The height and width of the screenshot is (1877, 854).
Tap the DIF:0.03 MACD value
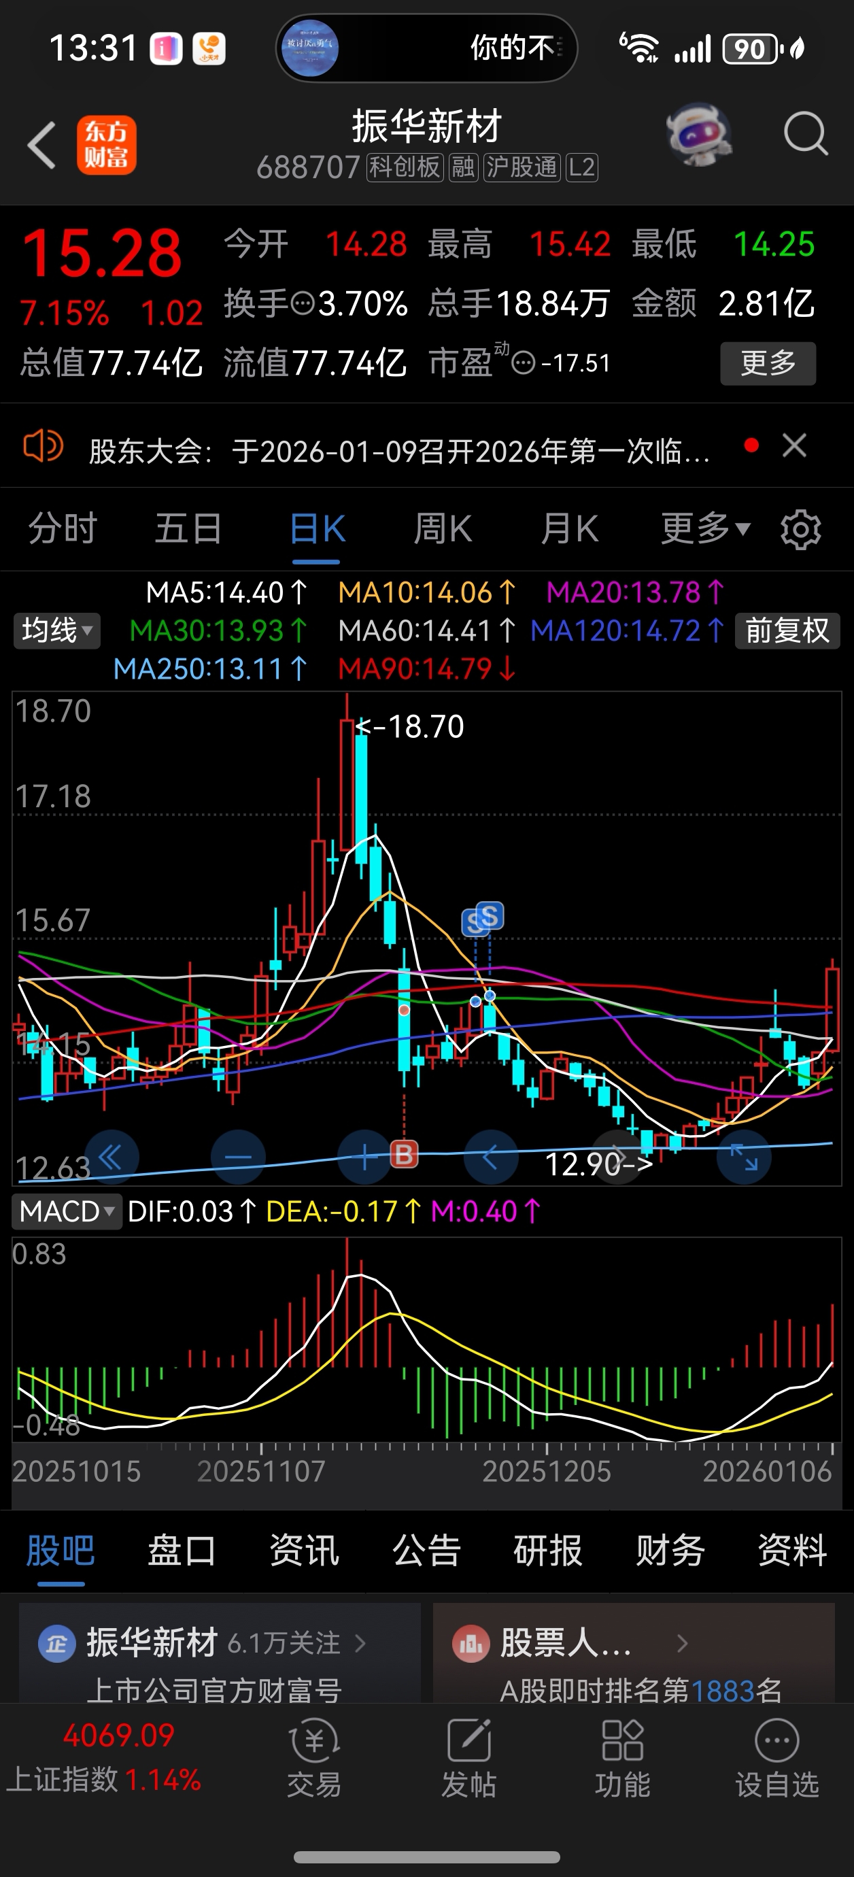click(192, 1212)
